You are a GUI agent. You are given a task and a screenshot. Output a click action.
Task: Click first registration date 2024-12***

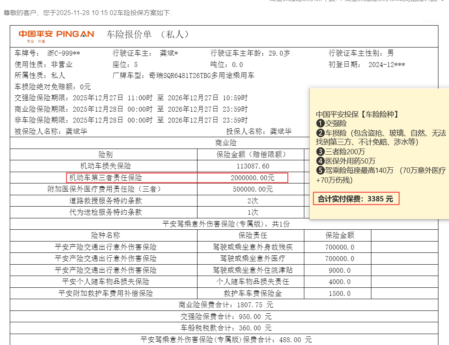click(x=386, y=65)
